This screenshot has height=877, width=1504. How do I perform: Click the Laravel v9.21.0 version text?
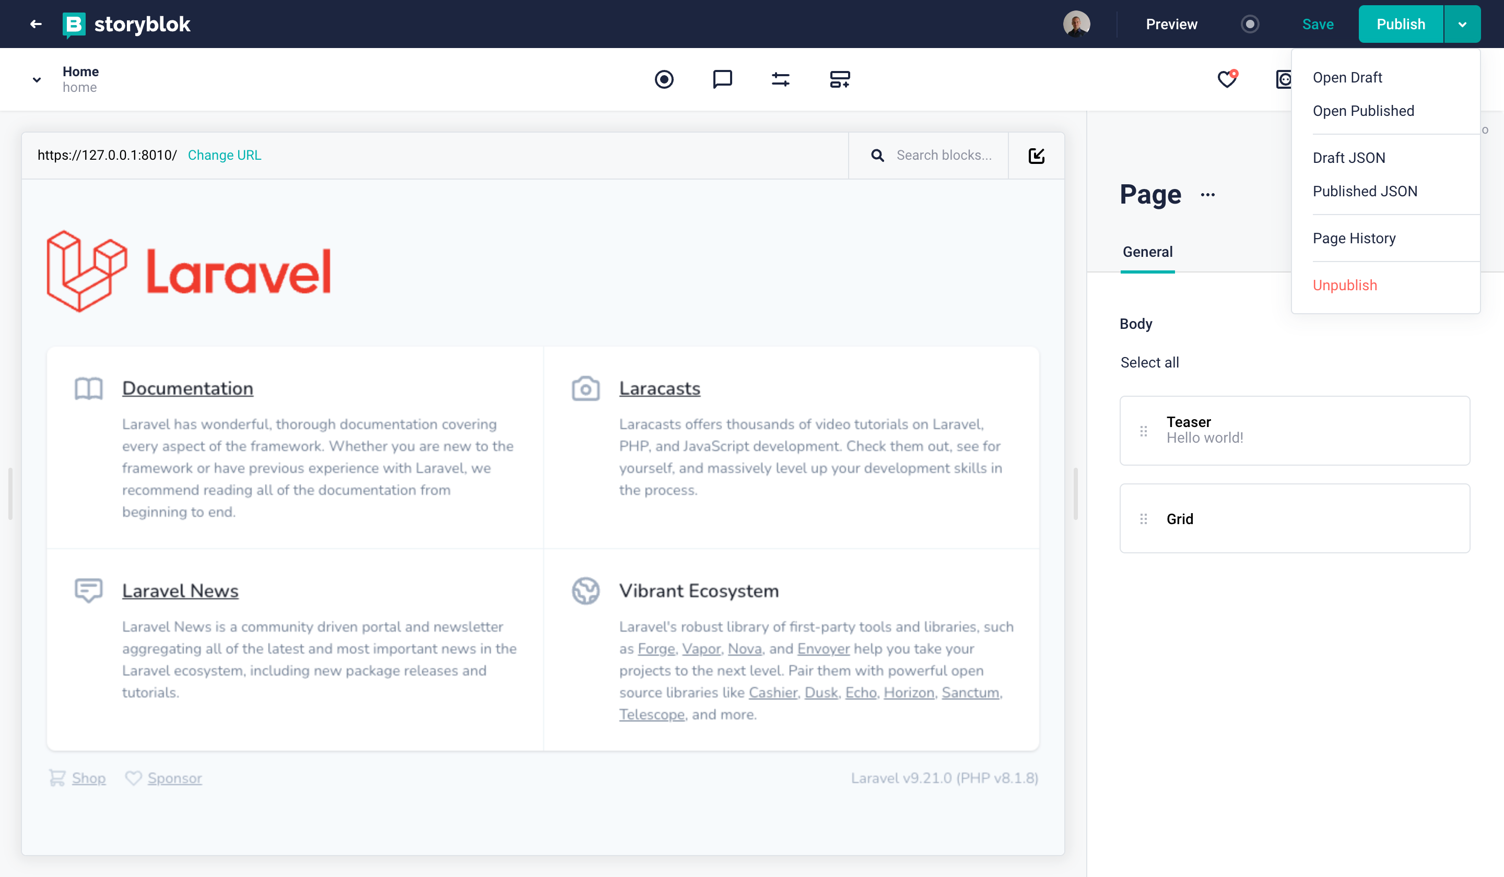point(944,778)
